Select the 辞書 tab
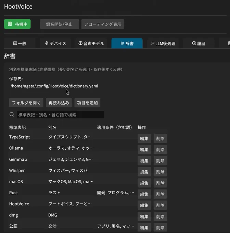The width and height of the screenshot is (230, 233). [x=127, y=44]
